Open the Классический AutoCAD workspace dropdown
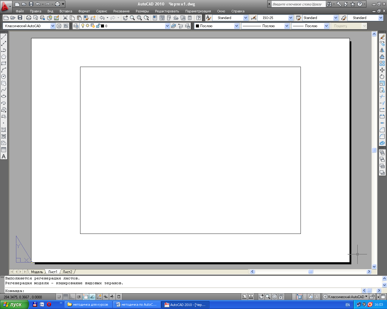Screen dimensions: 387x309 click(53, 26)
